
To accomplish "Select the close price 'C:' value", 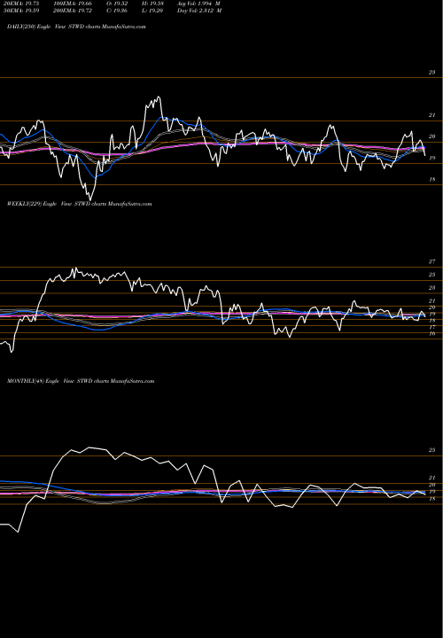I will 116,11.
